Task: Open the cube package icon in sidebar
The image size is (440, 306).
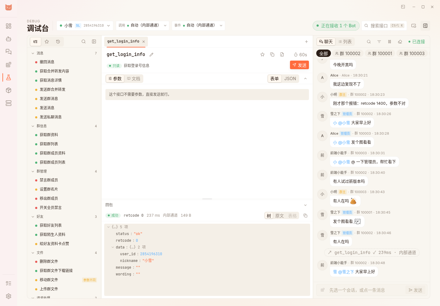Action: 9,90
